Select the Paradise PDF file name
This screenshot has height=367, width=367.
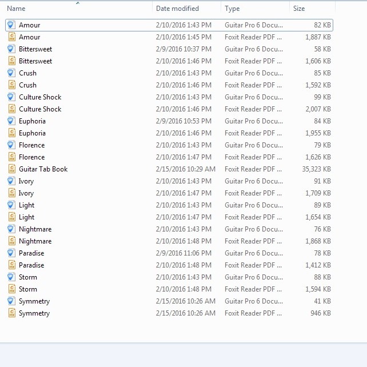coord(31,265)
